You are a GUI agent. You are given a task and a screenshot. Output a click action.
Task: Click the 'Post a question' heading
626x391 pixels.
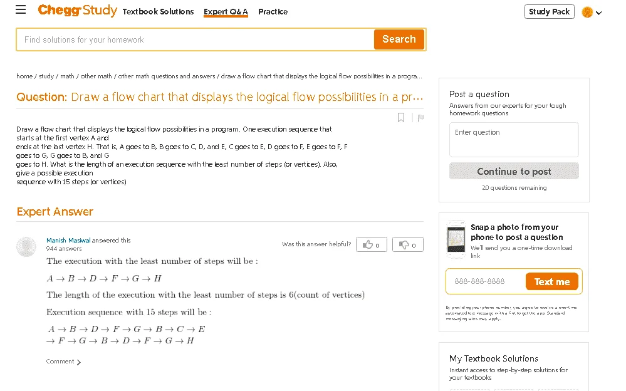click(x=479, y=94)
